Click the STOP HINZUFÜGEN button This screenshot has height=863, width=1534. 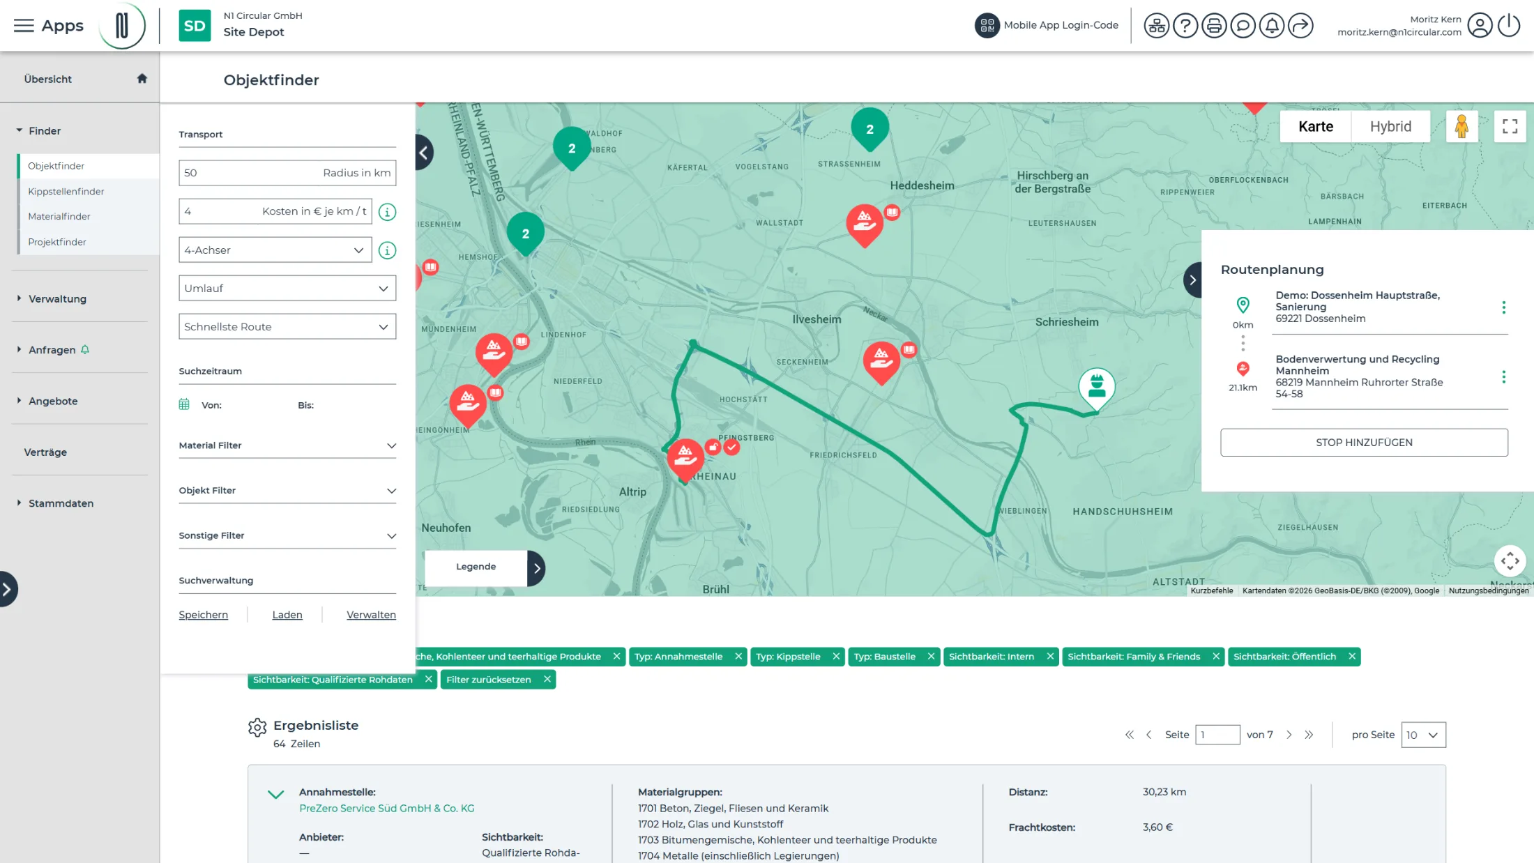point(1364,443)
